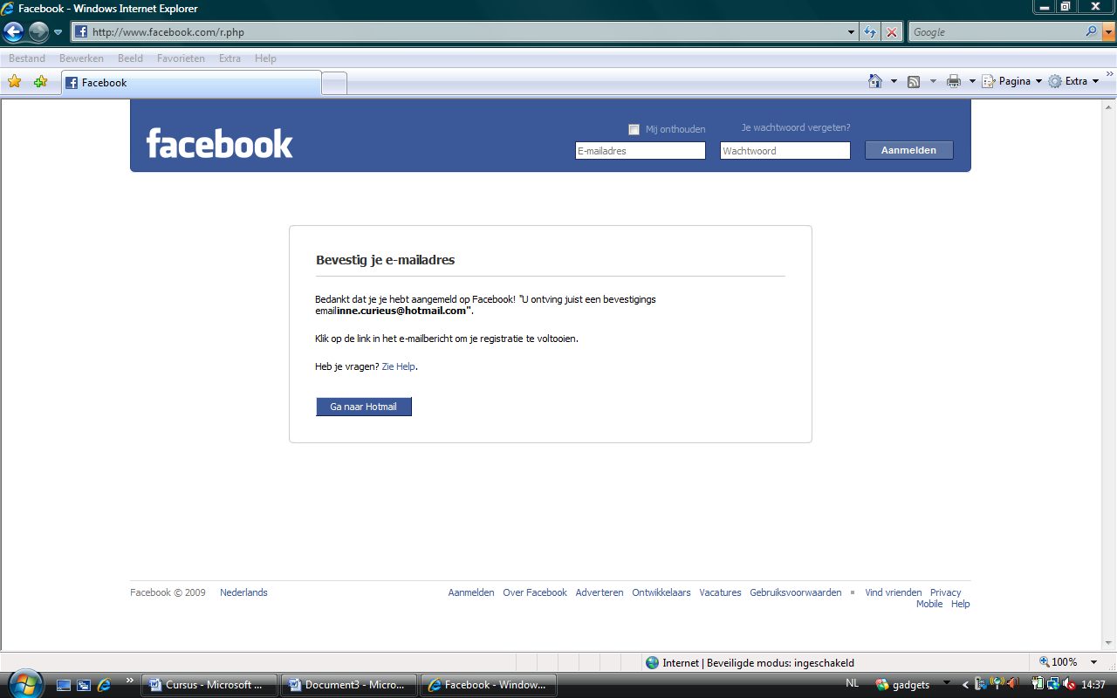The image size is (1117, 698).
Task: Click the Adverteren footer link
Action: pos(600,592)
